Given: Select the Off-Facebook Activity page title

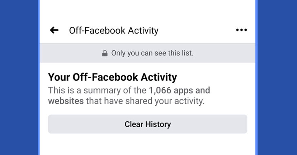Looking at the screenshot, I should point(114,31).
